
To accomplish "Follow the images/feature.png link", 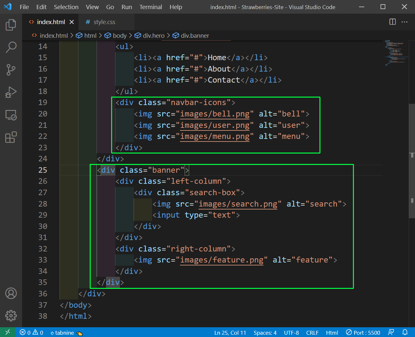I will point(222,260).
